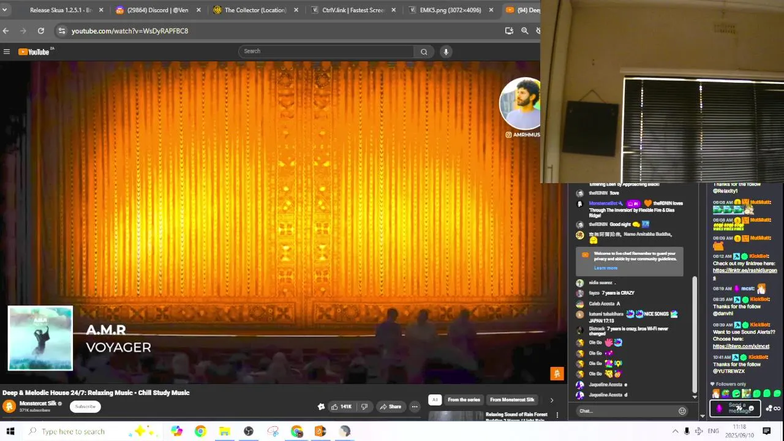This screenshot has width=784, height=441.
Task: Switch to Release Skua 1.2.5.1 tab
Action: (61, 10)
